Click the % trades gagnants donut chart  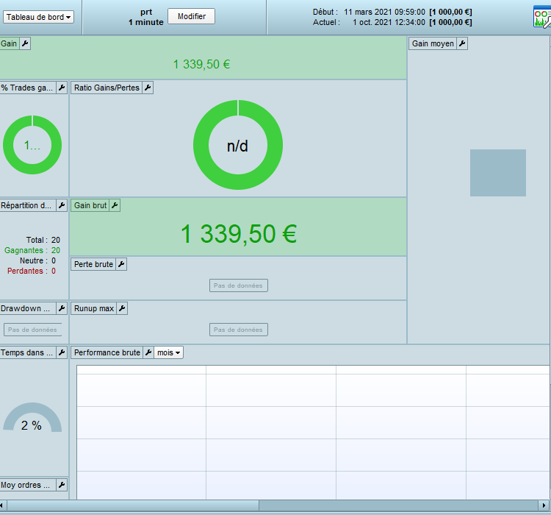[32, 145]
